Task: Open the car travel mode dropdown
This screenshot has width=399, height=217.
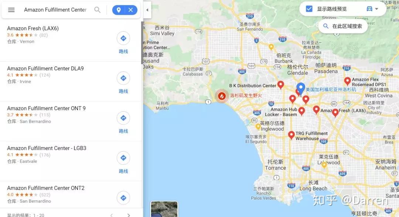Action: (372, 9)
